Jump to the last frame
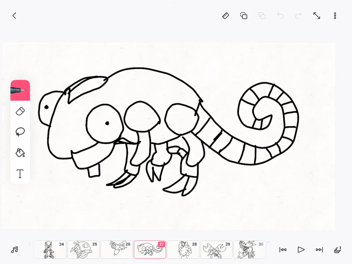 (319, 250)
